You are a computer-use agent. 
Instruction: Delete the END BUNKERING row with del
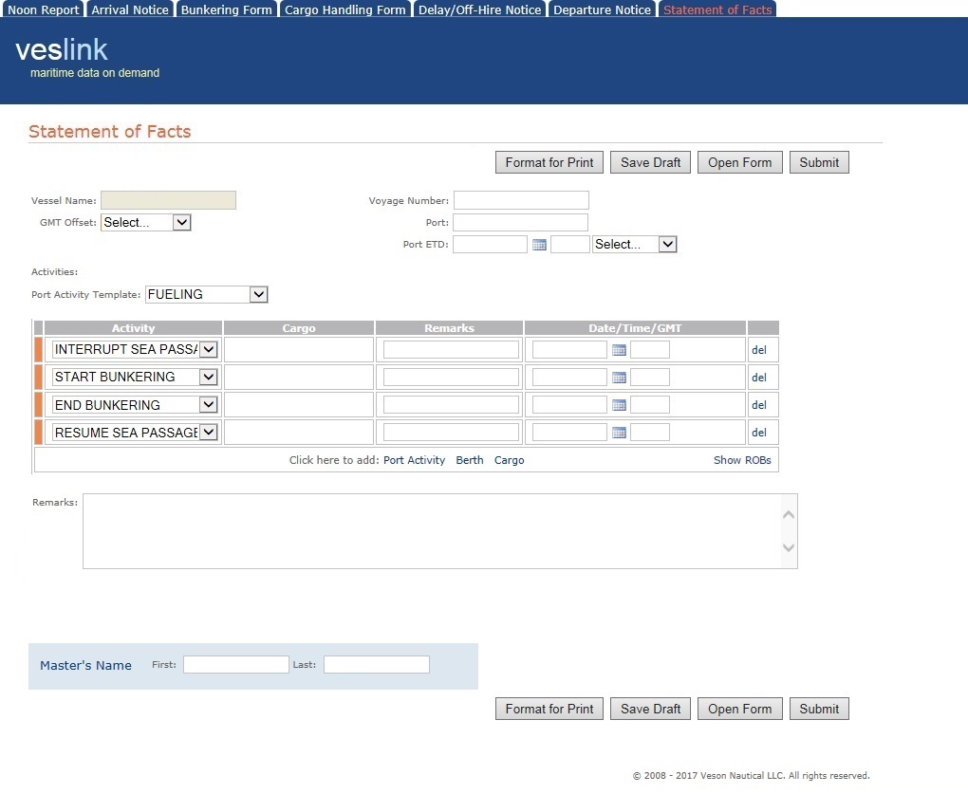pos(758,404)
